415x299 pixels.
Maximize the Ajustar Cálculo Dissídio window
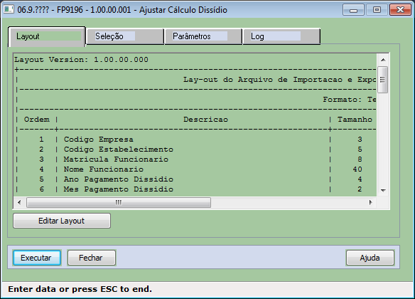pyautogui.click(x=377, y=10)
